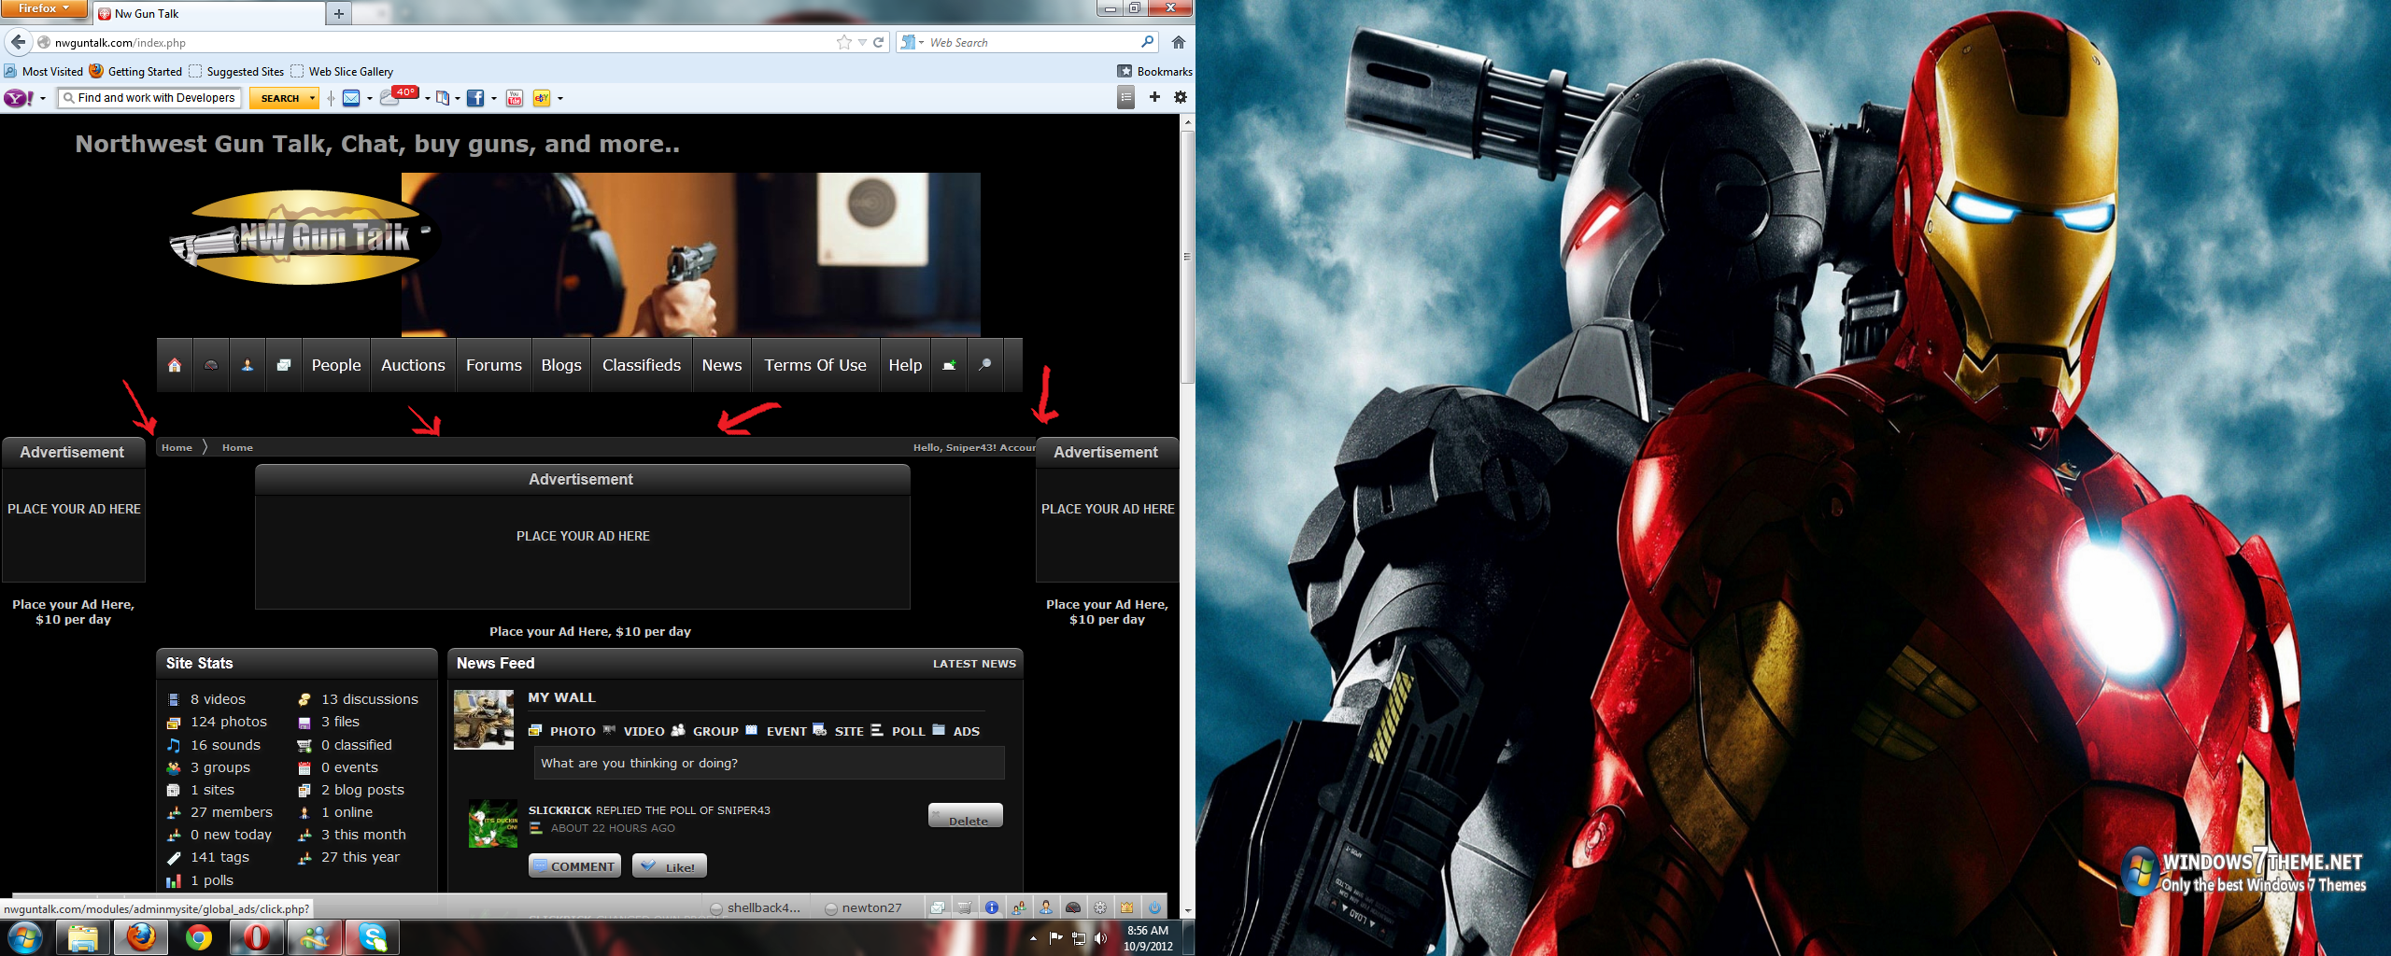Click the Facebook icon in Yahoo toolbar
This screenshot has width=2391, height=956.
click(475, 98)
